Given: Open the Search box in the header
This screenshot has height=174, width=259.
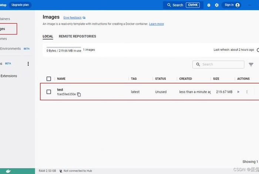Looking at the screenshot, I should point(183,5).
